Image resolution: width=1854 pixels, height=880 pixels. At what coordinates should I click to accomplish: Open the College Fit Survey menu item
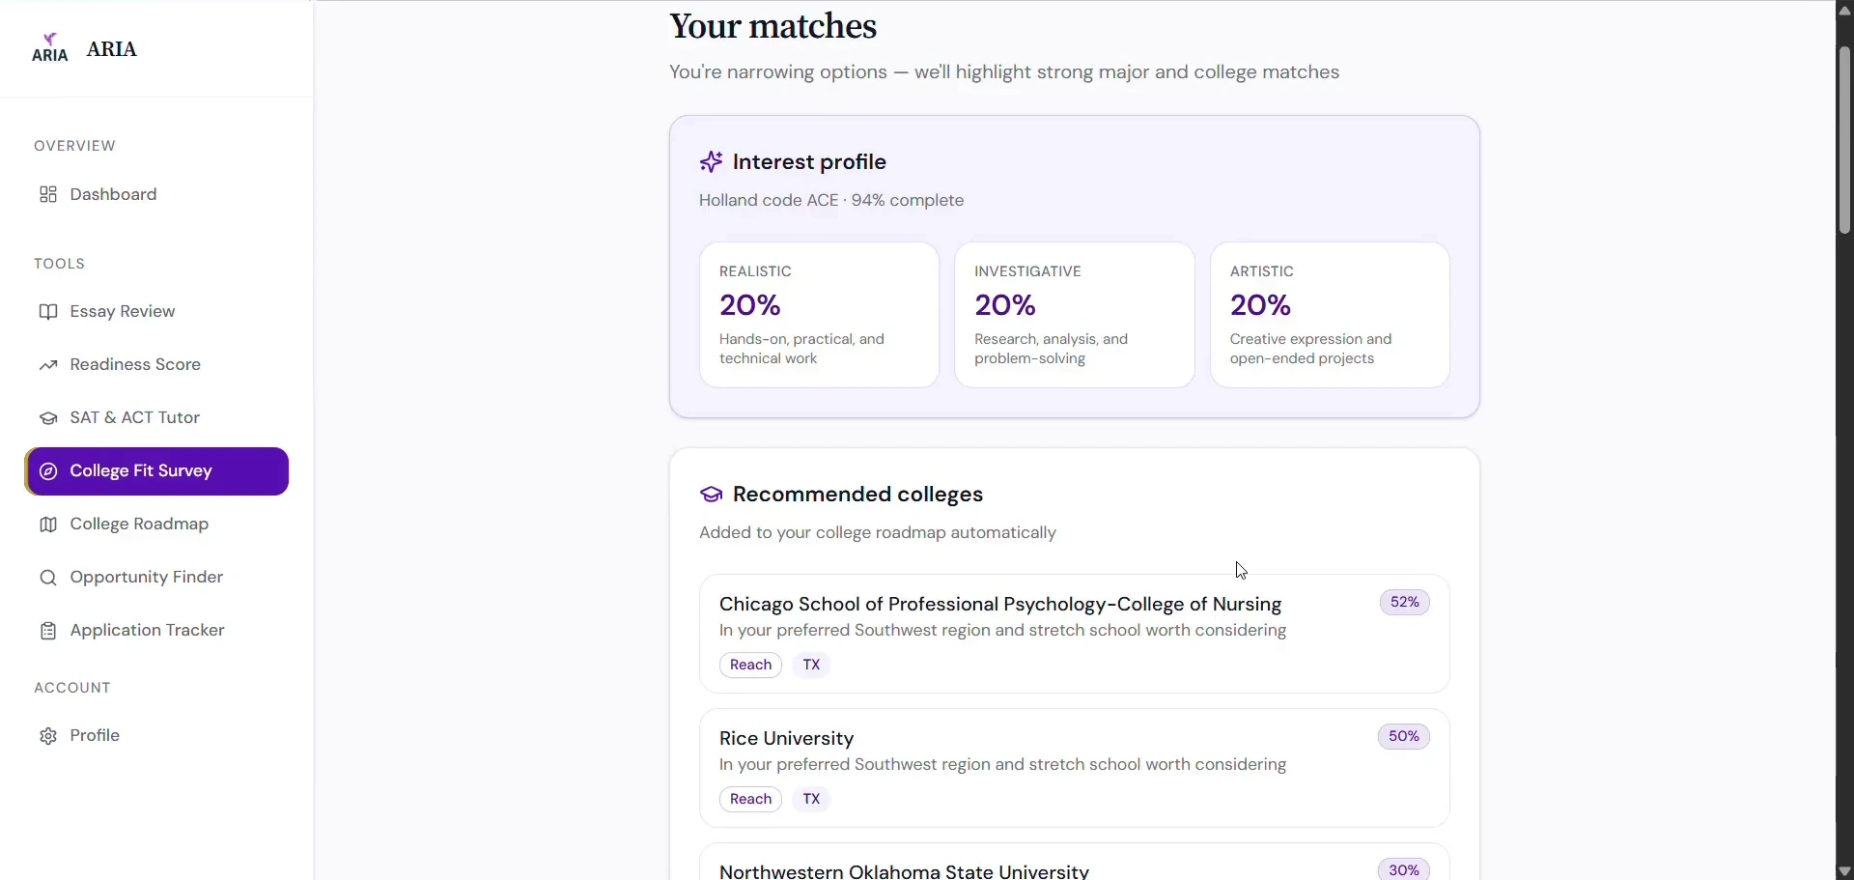pyautogui.click(x=156, y=471)
